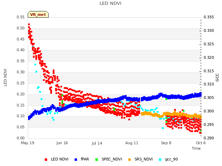This screenshot has height=166, width=222.
Task: Click the 0.05 left axis value
Action: coord(20,127)
